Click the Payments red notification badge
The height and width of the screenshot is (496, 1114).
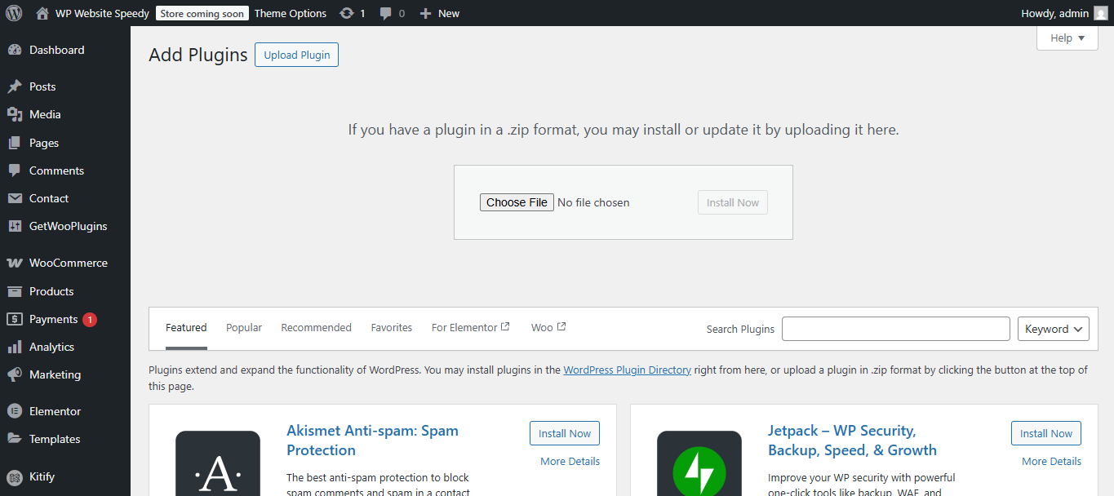(90, 319)
